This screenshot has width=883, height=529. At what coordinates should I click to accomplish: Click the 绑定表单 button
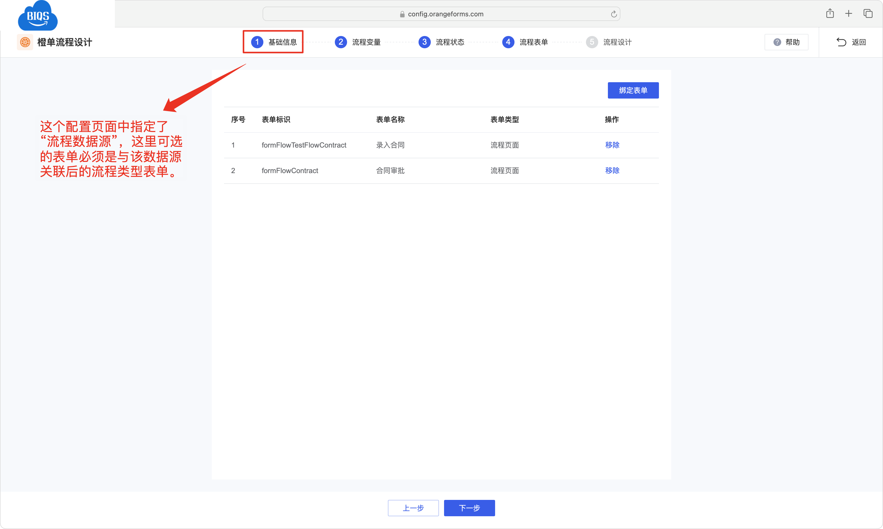tap(633, 91)
